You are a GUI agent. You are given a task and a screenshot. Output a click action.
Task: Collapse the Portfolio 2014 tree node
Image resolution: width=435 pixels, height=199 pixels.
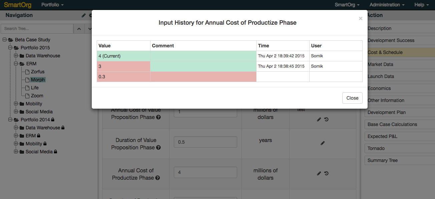coord(10,120)
